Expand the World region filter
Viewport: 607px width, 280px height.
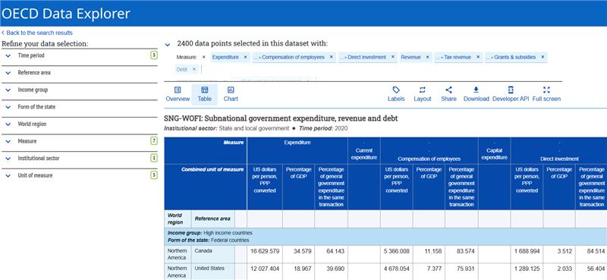click(x=80, y=124)
